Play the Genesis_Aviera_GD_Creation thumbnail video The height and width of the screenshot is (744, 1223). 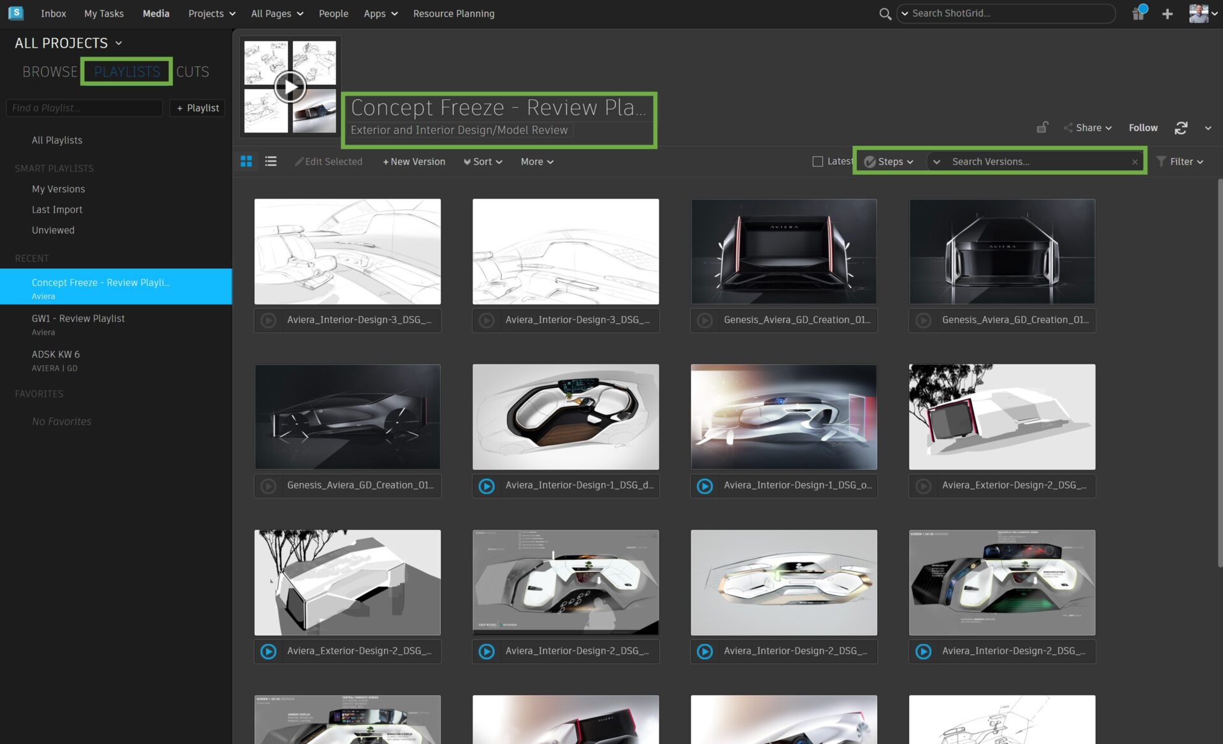tap(705, 320)
